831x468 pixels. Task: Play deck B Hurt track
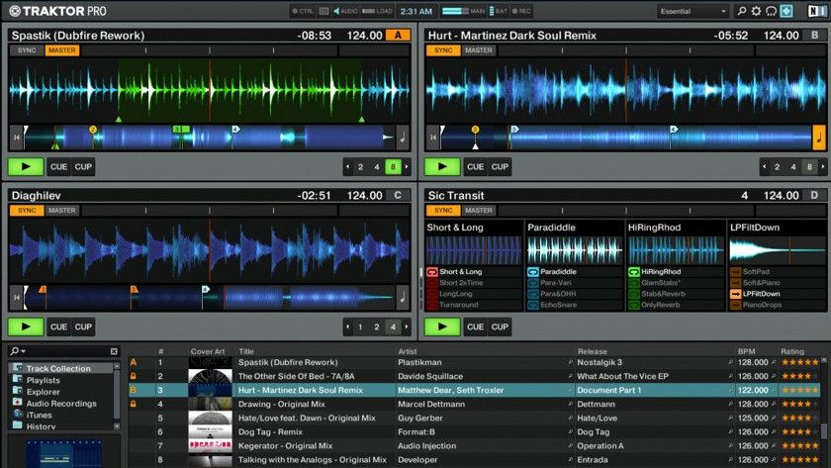tap(442, 166)
